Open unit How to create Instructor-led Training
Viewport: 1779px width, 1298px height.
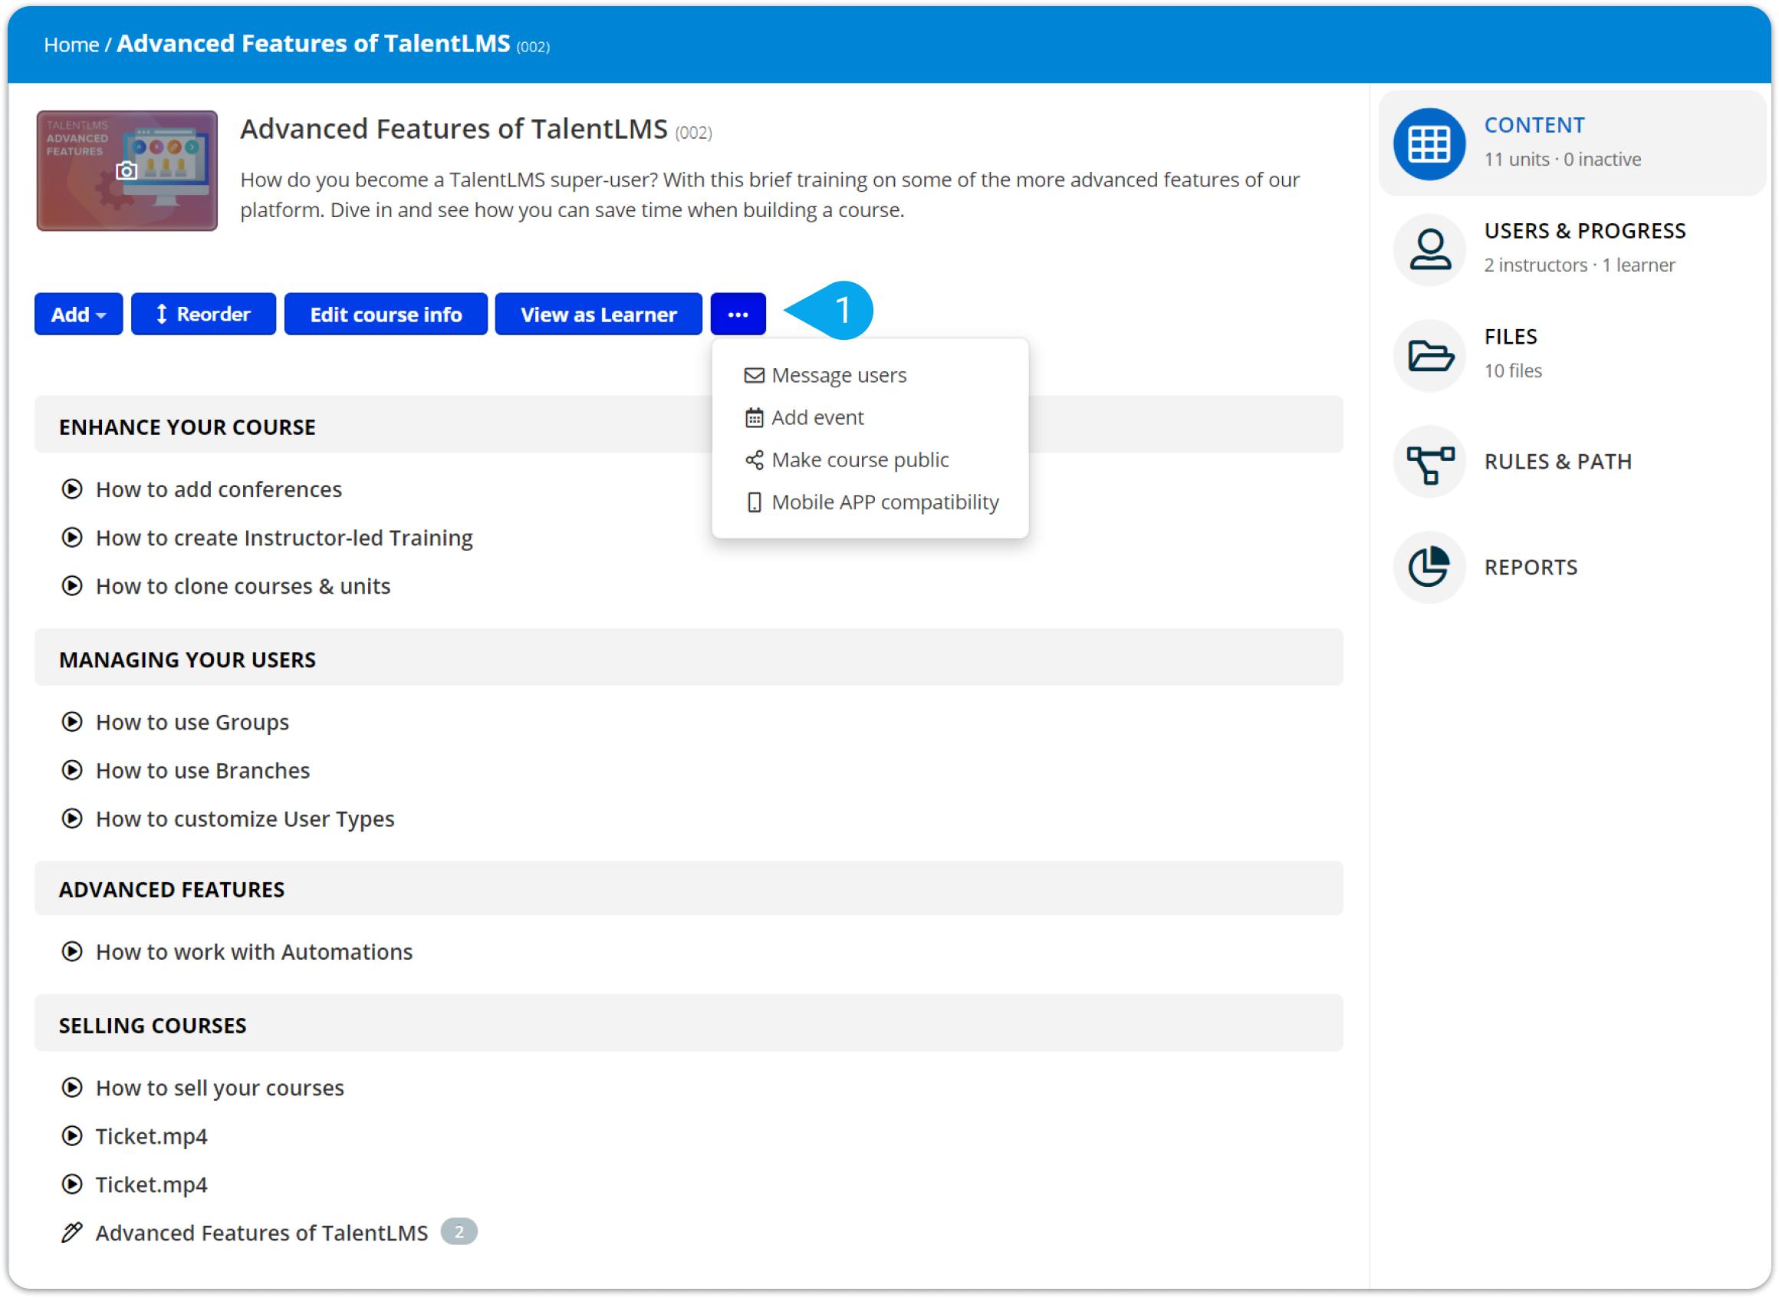(284, 539)
